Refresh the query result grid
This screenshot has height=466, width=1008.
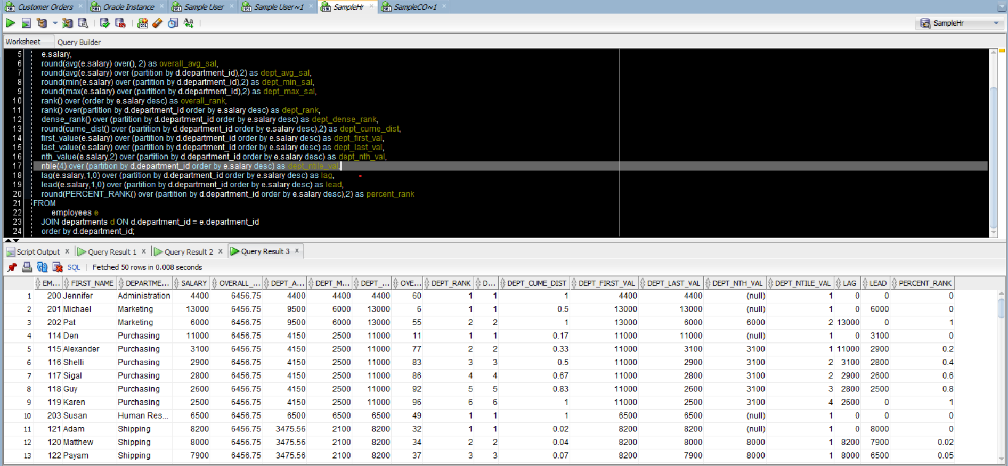click(42, 267)
